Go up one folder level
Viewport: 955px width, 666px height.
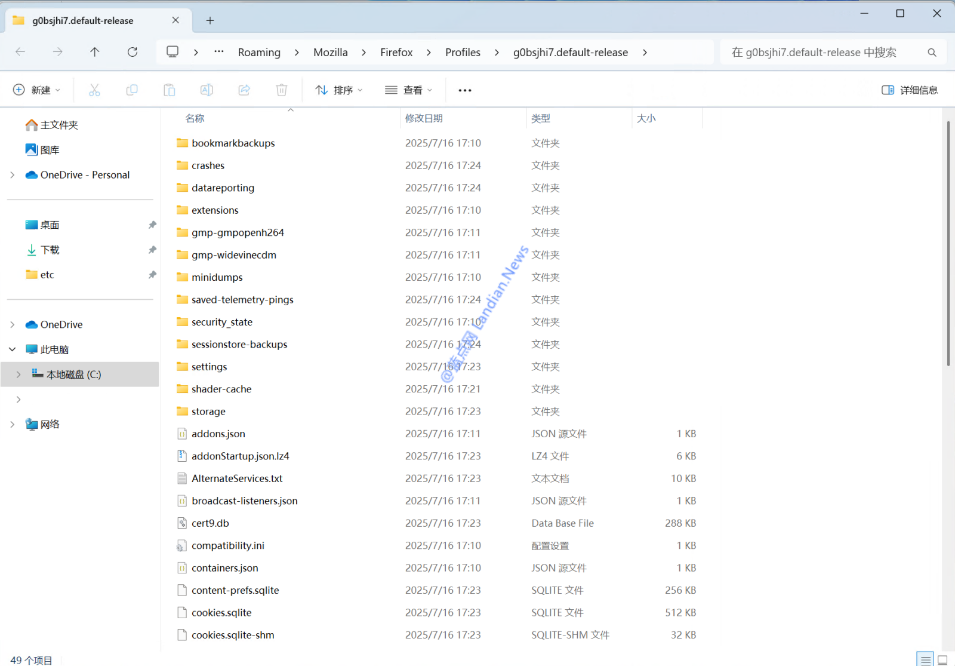click(x=95, y=52)
